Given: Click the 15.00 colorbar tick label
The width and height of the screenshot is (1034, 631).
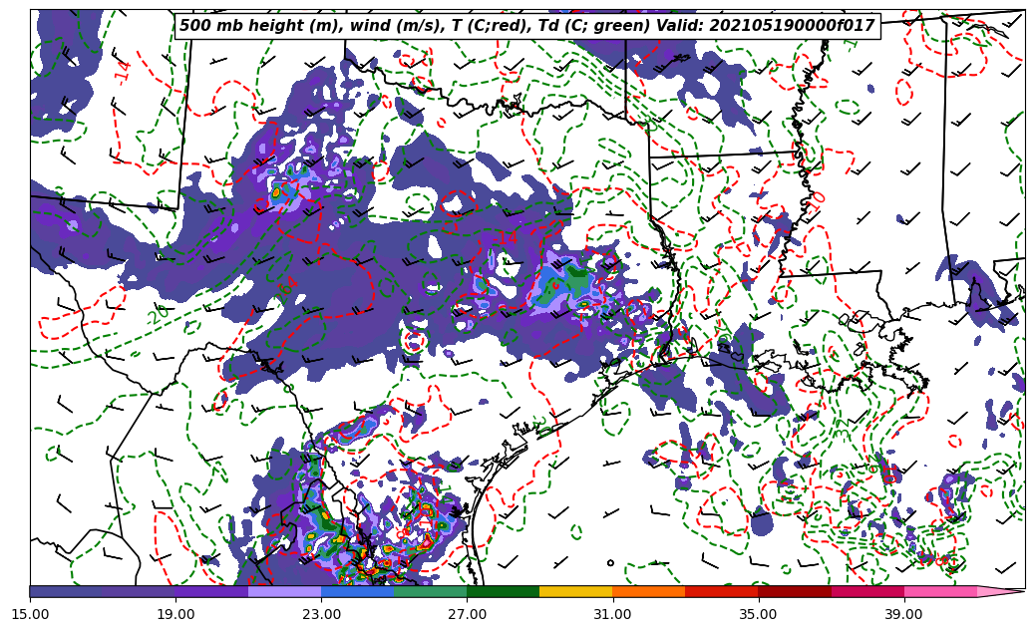Looking at the screenshot, I should [x=30, y=614].
